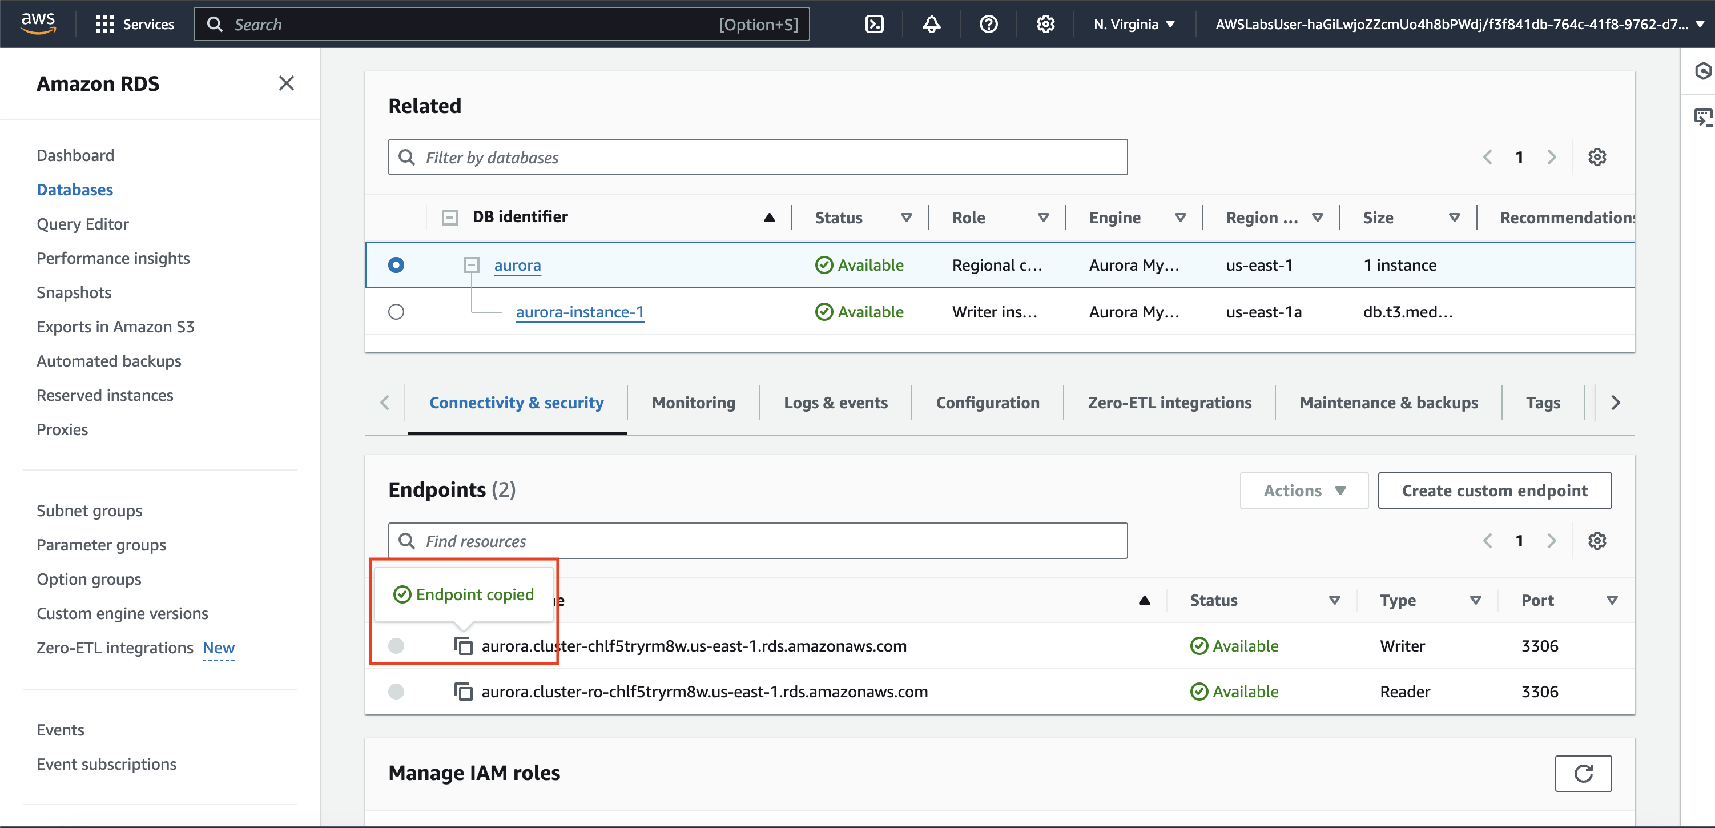
Task: Click Create custom endpoint button
Action: (x=1494, y=491)
